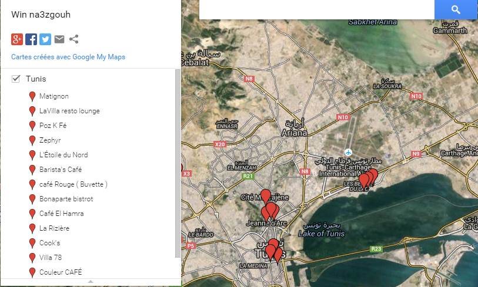Click the Ariana label on the map

[294, 133]
